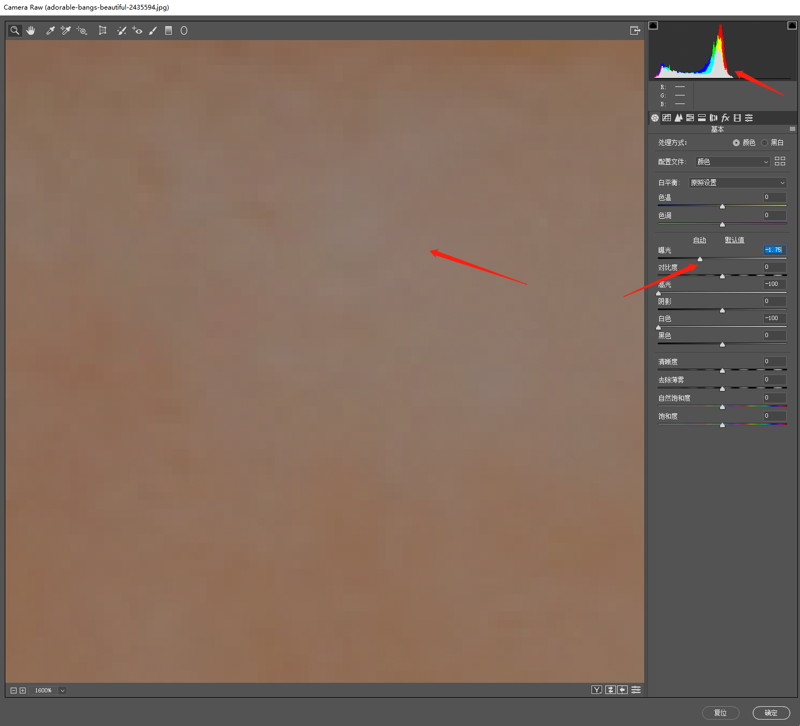Adjust the 色调 tint slider handle

coord(722,225)
